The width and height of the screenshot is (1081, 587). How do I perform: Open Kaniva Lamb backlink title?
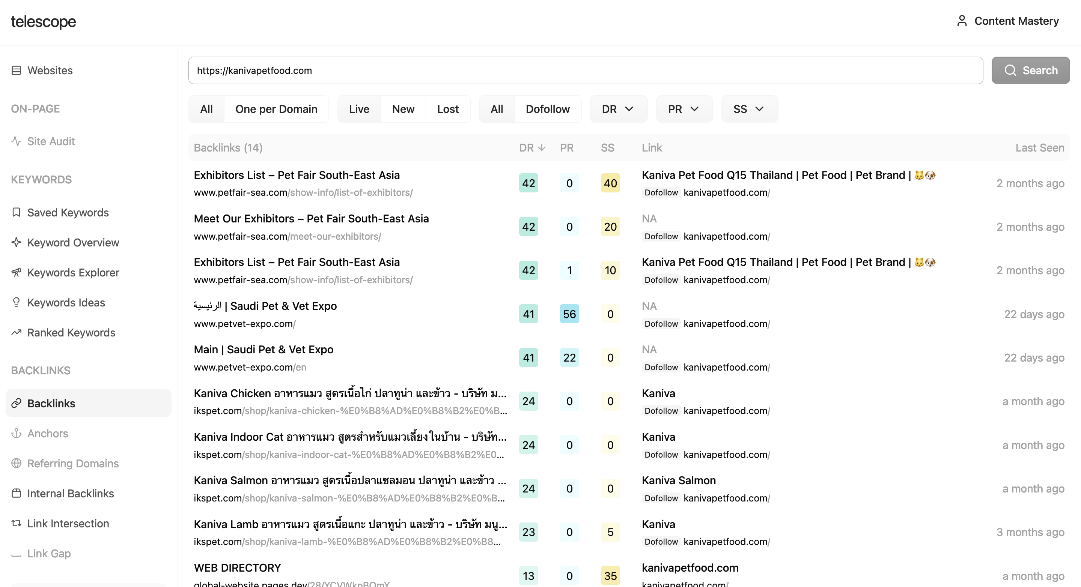tap(350, 524)
